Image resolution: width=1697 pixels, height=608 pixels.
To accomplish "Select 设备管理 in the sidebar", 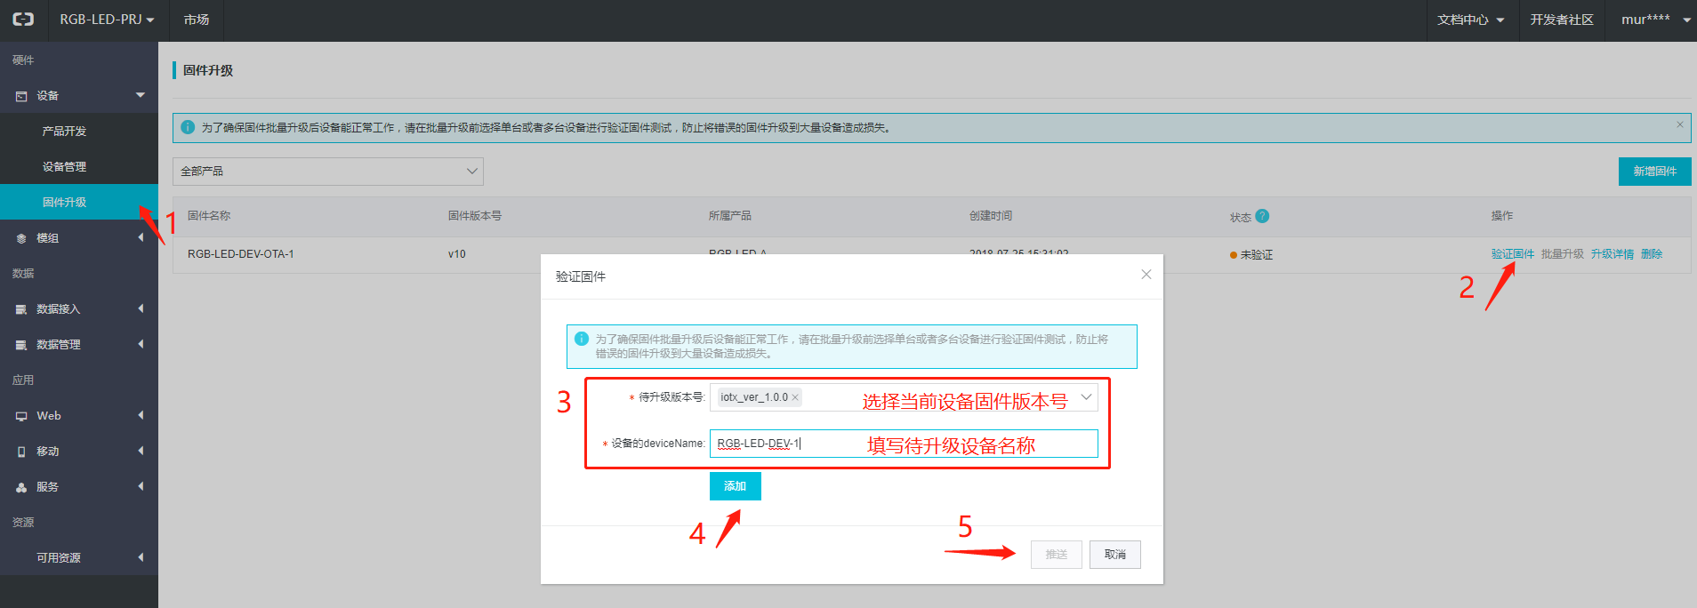I will tap(64, 167).
